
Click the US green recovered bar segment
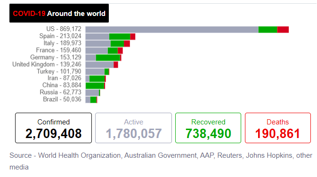click(268, 30)
